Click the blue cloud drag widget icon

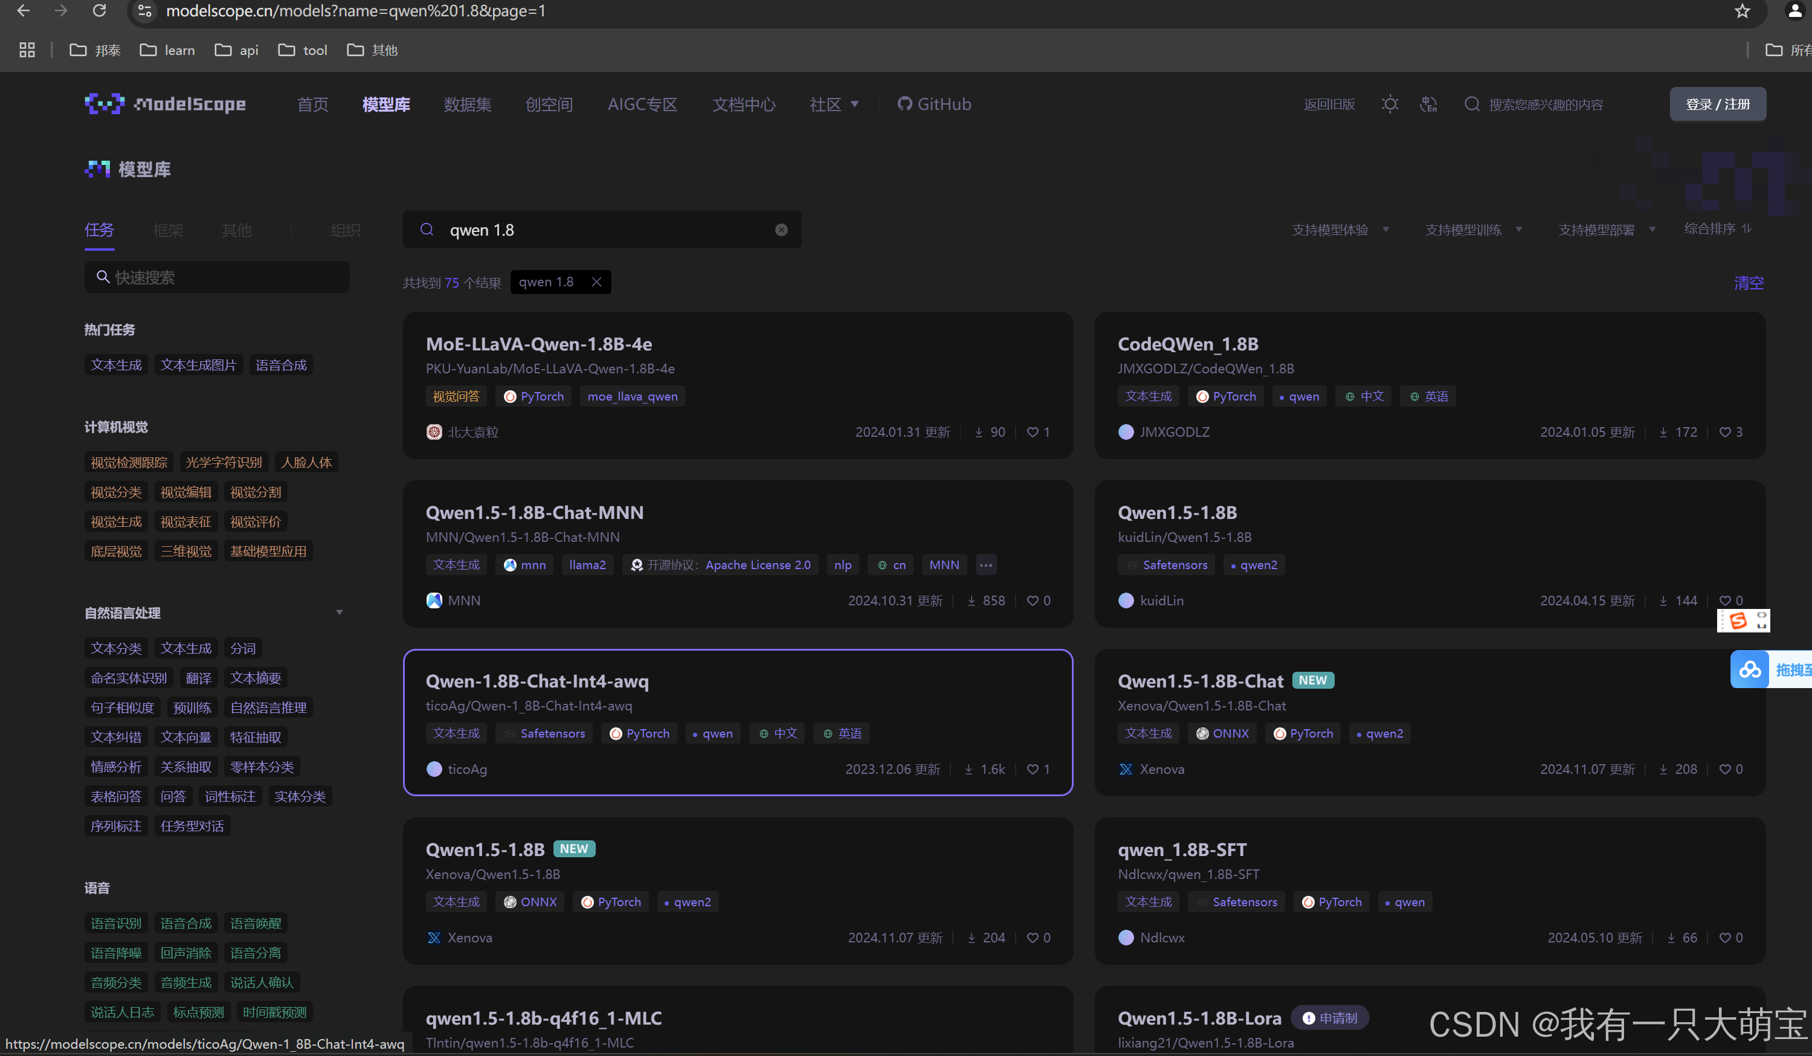coord(1749,669)
